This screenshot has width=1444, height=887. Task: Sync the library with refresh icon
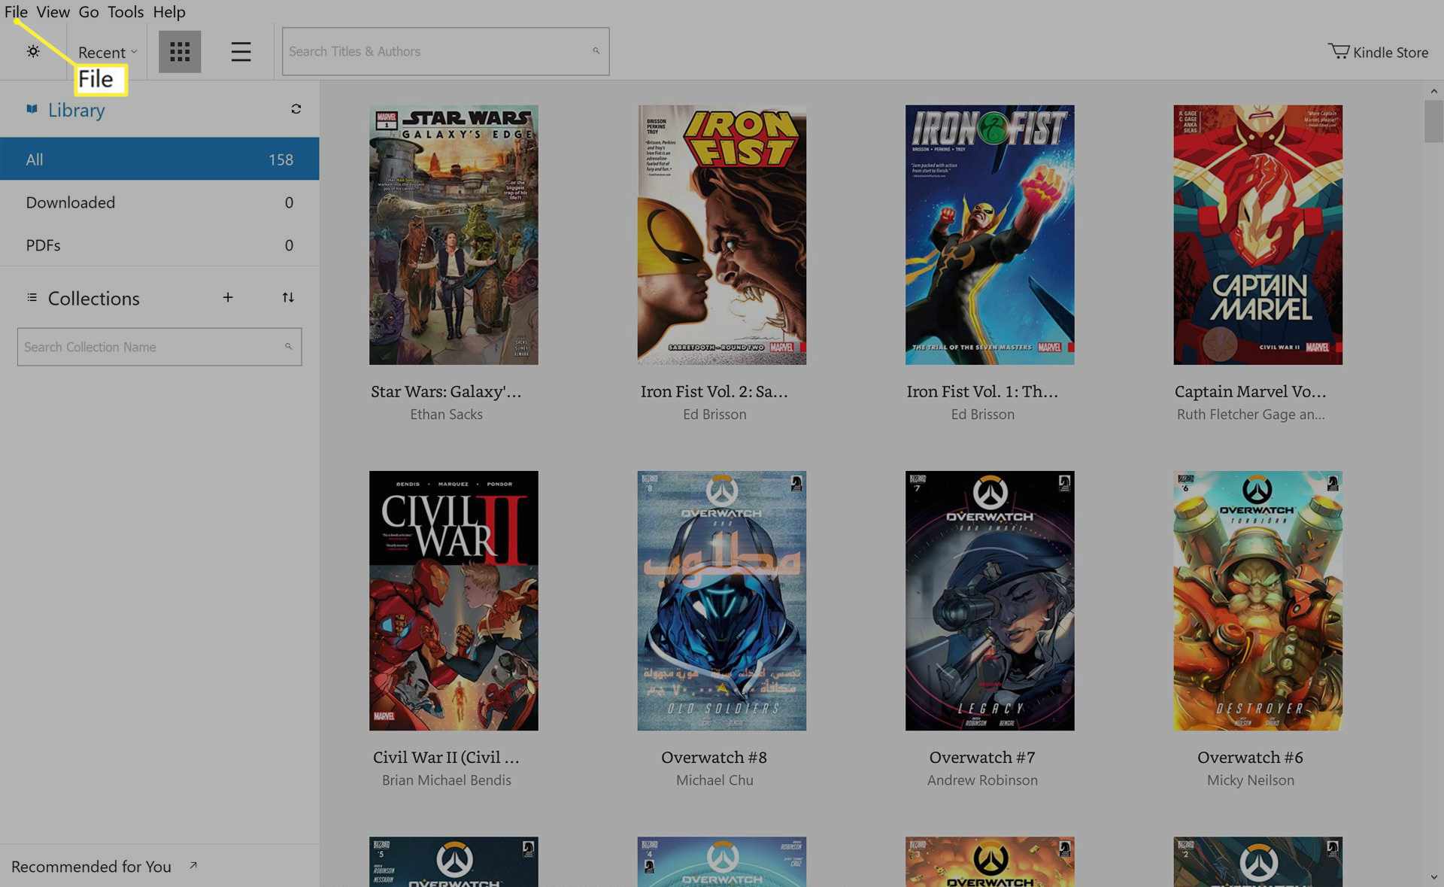[x=296, y=109]
